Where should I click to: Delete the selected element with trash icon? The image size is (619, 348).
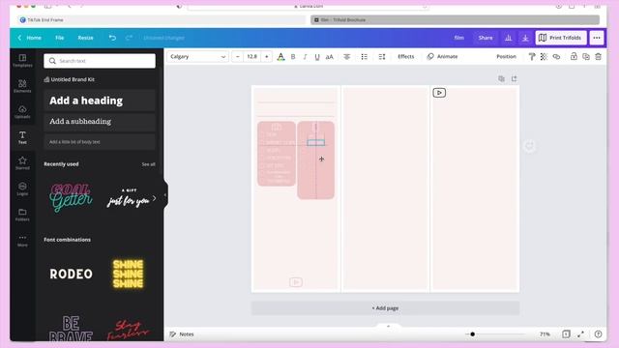(x=599, y=57)
